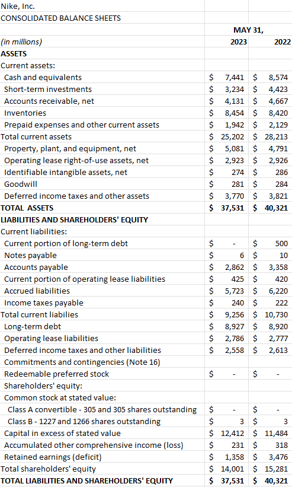This screenshot has height=487, width=292.
Task: Select the 2022 retained earnings value 3,476
Action: pyautogui.click(x=278, y=457)
